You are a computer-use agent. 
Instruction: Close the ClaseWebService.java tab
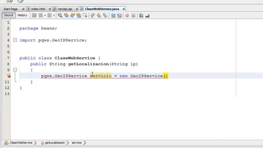124,9
